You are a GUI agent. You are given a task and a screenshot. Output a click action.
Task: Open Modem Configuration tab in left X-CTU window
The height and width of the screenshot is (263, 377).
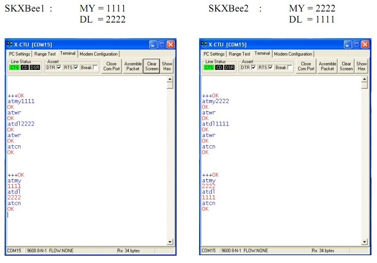click(x=98, y=54)
